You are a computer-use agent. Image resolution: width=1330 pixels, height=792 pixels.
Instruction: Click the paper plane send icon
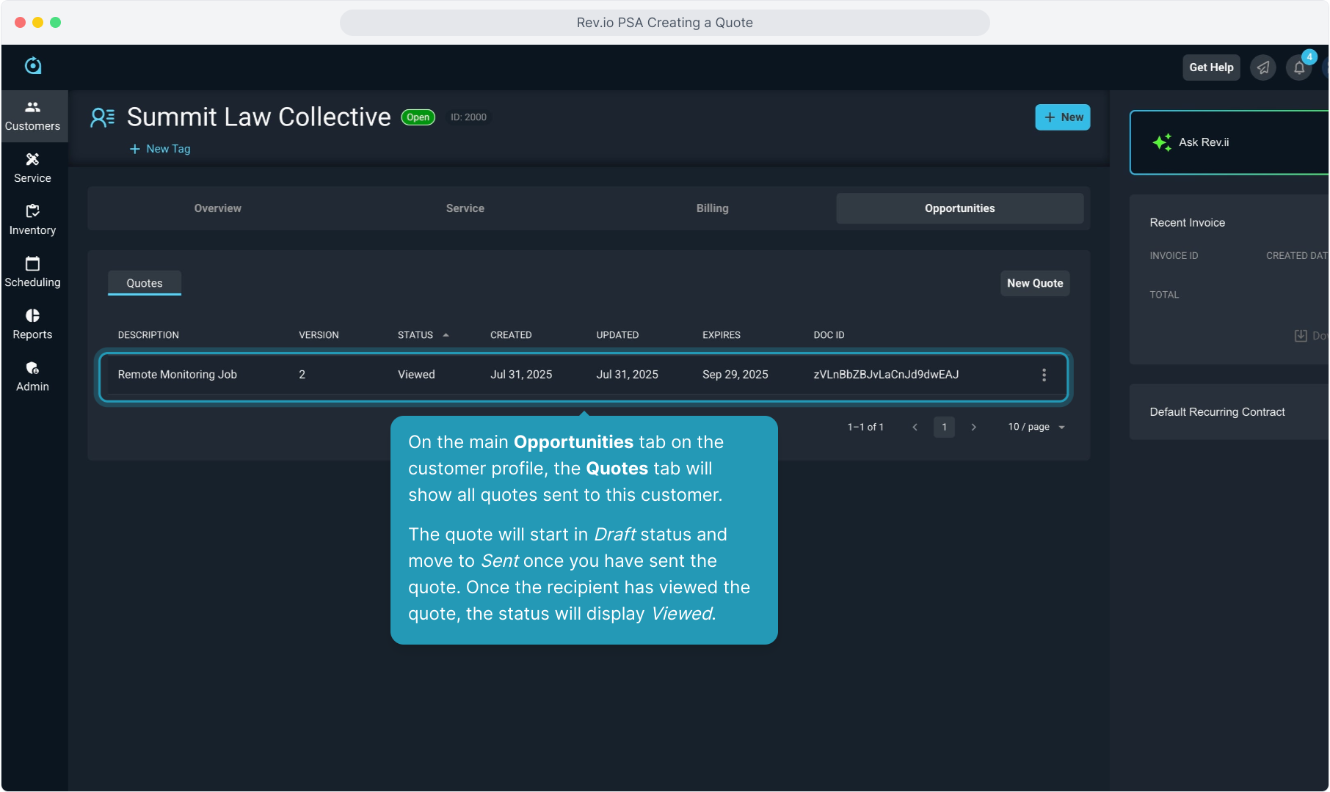[x=1262, y=67]
